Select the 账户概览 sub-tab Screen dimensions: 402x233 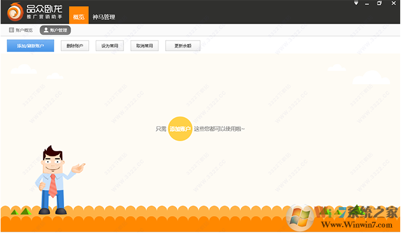(x=21, y=30)
